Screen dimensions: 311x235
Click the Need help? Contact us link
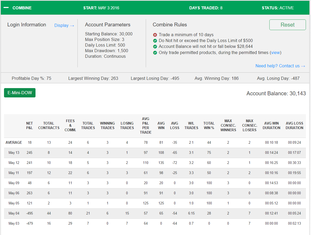point(280,66)
